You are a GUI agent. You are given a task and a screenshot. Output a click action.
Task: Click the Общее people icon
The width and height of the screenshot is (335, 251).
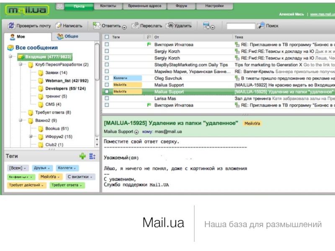pos(60,36)
